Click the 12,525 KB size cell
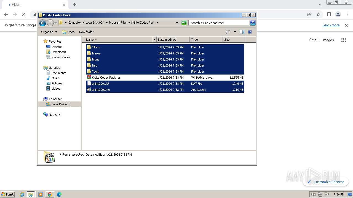The width and height of the screenshot is (353, 198). (236, 78)
